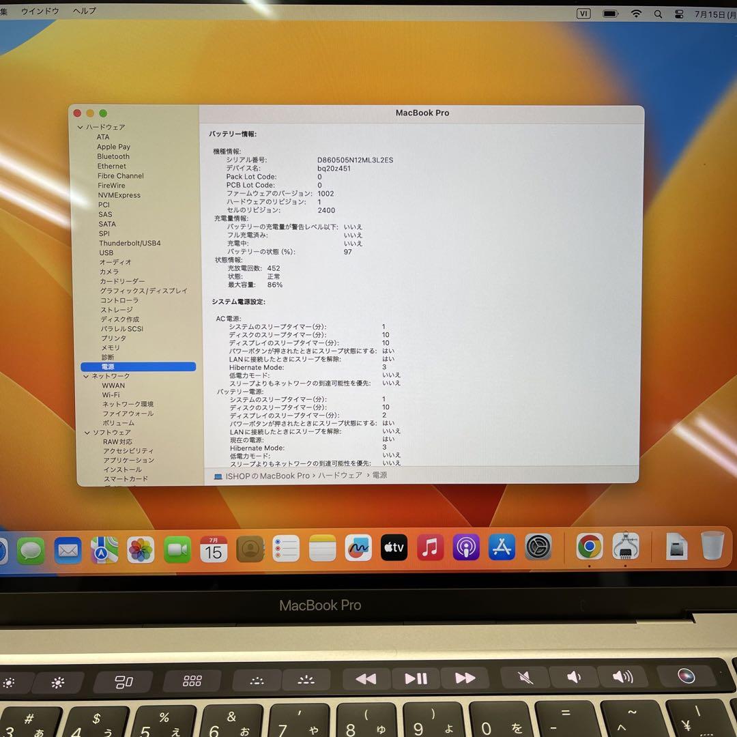Click the System Information chip icon in the Dock
This screenshot has height=737, width=737.
pyautogui.click(x=626, y=546)
